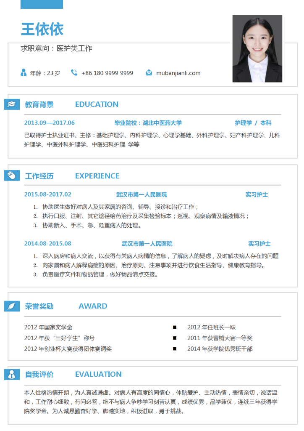Click 2014 年获学院优秀班干部
Viewport: 304px width, 431px height.
[x=220, y=349]
